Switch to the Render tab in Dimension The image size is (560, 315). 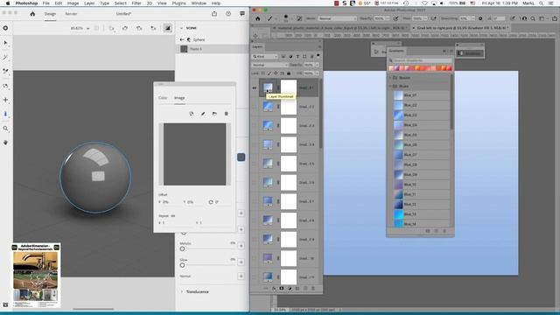pyautogui.click(x=71, y=14)
